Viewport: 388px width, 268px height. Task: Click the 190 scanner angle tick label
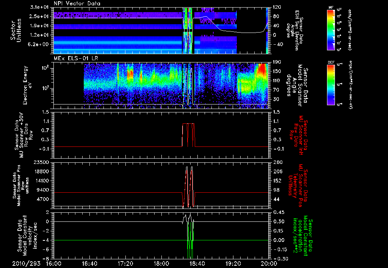click(277, 62)
